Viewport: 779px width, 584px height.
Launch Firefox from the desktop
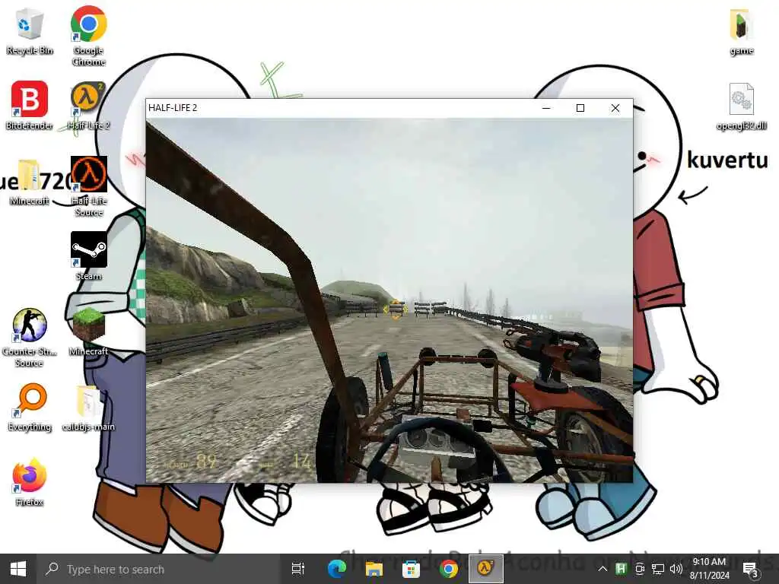30,483
